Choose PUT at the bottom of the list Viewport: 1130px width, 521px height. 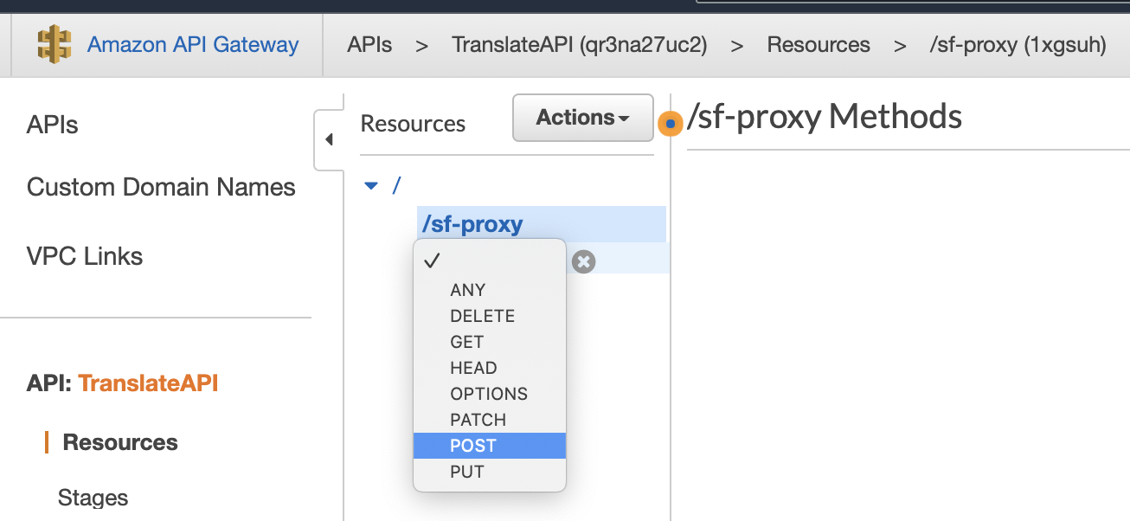click(x=466, y=472)
